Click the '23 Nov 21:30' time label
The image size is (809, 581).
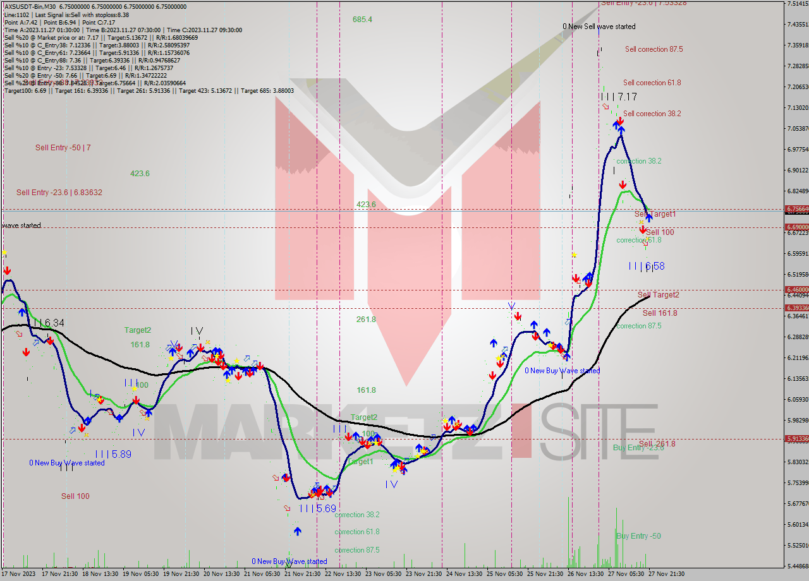click(424, 574)
